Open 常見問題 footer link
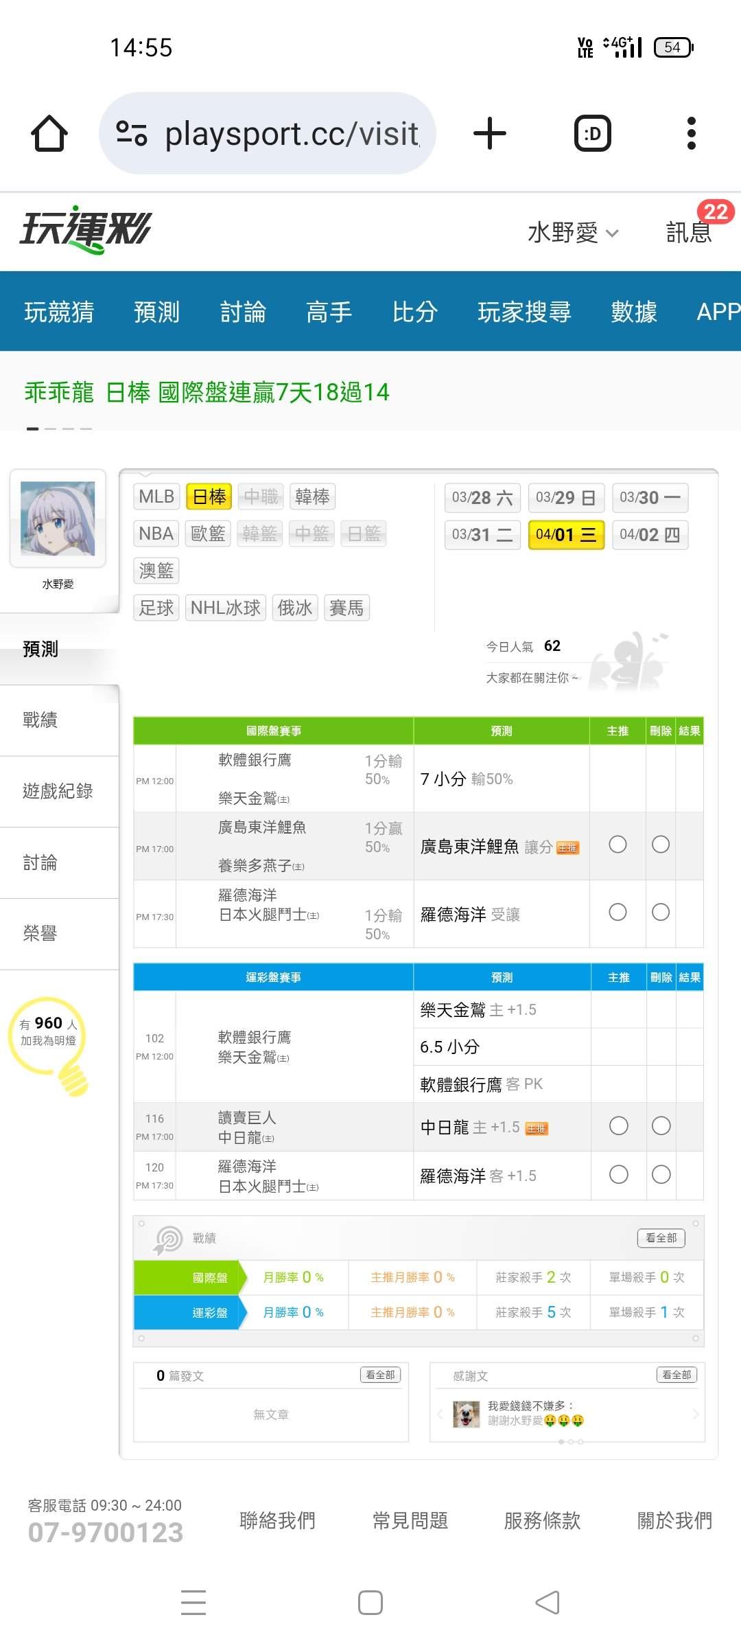The image size is (741, 1648). point(410,1521)
